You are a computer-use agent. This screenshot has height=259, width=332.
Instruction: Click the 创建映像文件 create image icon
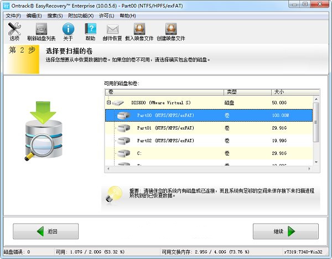click(x=171, y=29)
